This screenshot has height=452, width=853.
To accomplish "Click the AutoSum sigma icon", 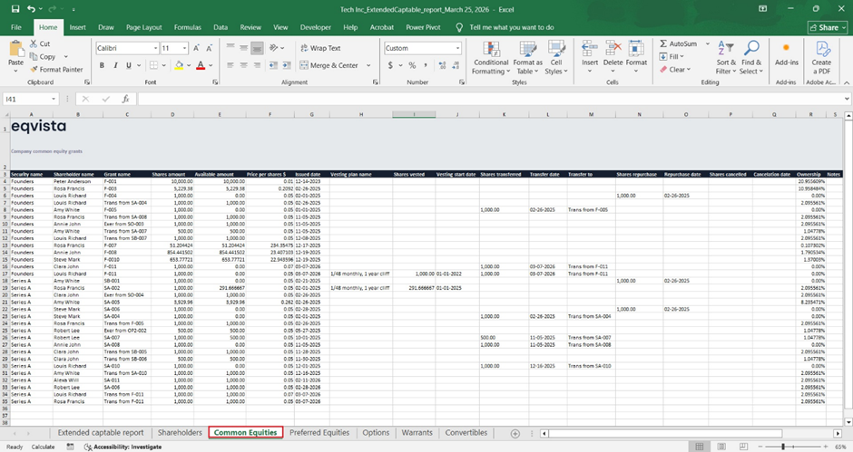I will (662, 43).
